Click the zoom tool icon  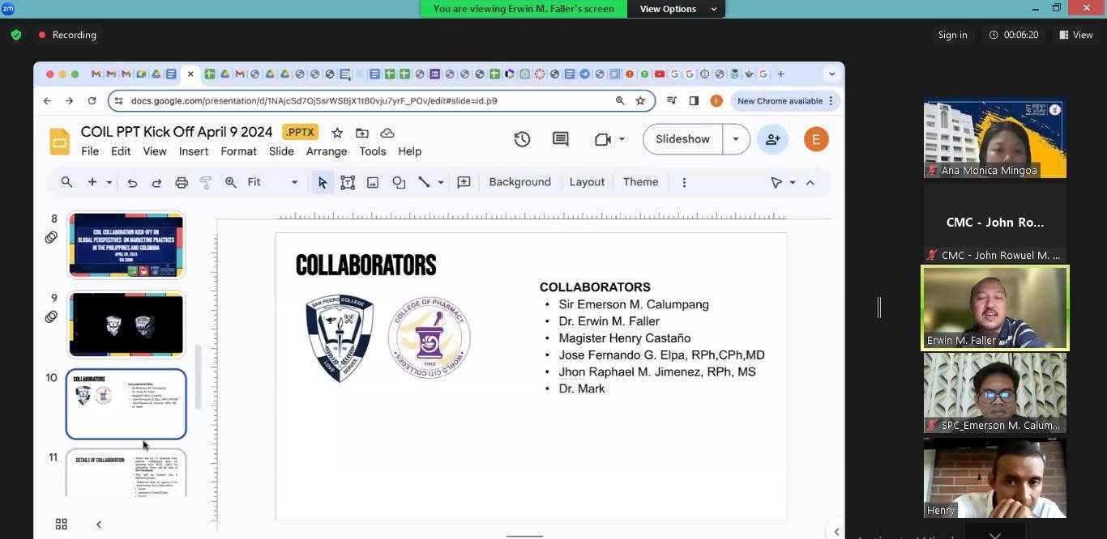(231, 183)
